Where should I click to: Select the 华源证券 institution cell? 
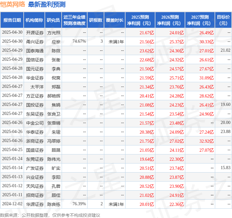point(35,204)
